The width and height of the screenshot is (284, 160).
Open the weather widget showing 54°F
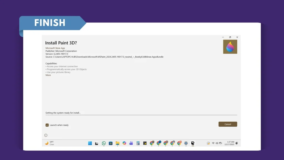49,143
